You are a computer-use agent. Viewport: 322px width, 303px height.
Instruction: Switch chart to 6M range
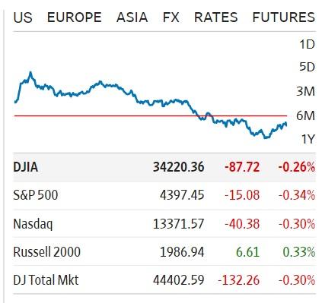pyautogui.click(x=306, y=115)
